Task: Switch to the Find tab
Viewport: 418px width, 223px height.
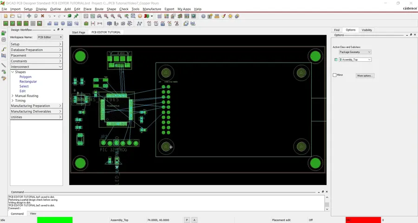Action: (x=337, y=30)
